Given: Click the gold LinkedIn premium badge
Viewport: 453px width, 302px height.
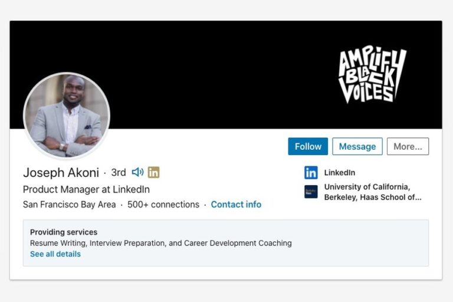Looking at the screenshot, I should click(x=153, y=173).
